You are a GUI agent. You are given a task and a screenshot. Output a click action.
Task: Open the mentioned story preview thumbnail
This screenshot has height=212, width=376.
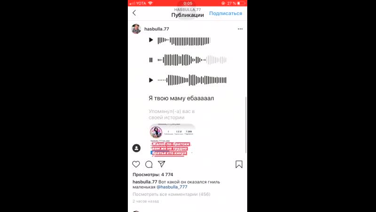tap(172, 140)
